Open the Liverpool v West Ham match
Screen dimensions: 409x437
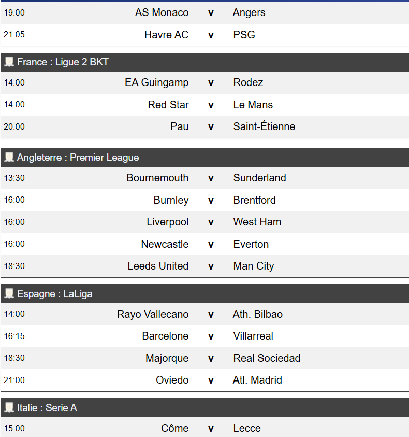tap(210, 222)
